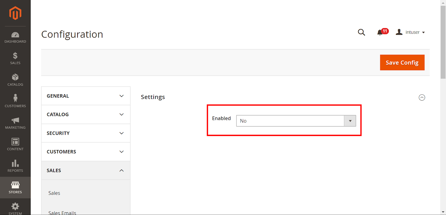Open the Dashboard from sidebar
The width and height of the screenshot is (446, 215).
pyautogui.click(x=15, y=37)
